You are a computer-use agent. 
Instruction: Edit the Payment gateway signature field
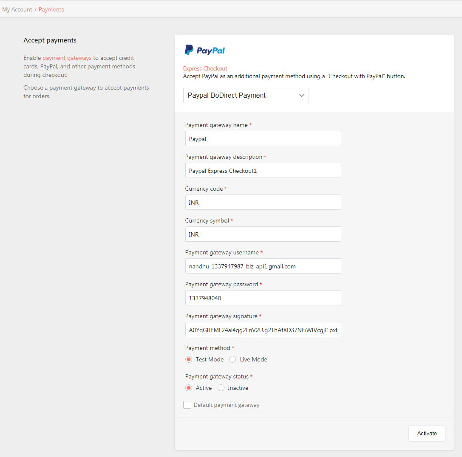tap(263, 330)
